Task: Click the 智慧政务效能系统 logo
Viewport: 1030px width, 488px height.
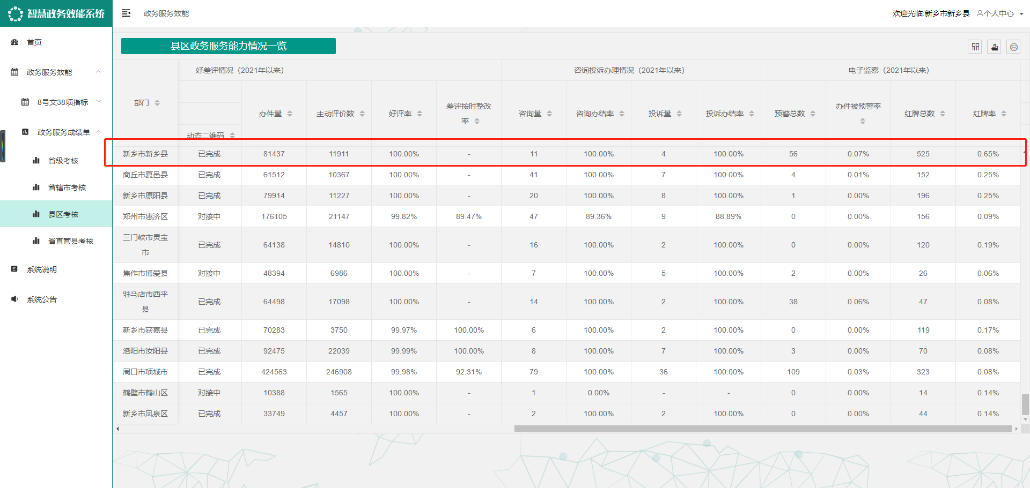Action: point(56,13)
